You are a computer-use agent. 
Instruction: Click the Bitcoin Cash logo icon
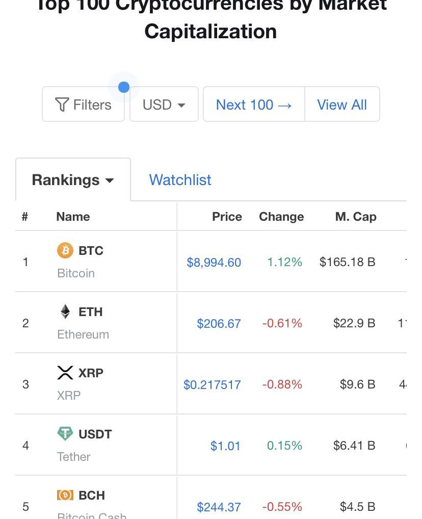pyautogui.click(x=65, y=495)
